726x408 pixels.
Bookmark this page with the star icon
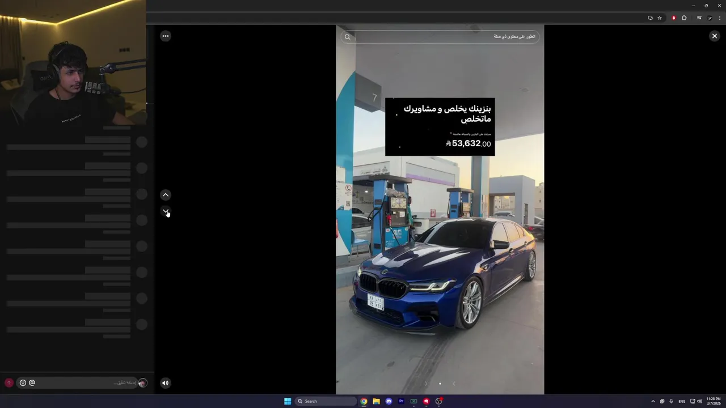659,18
